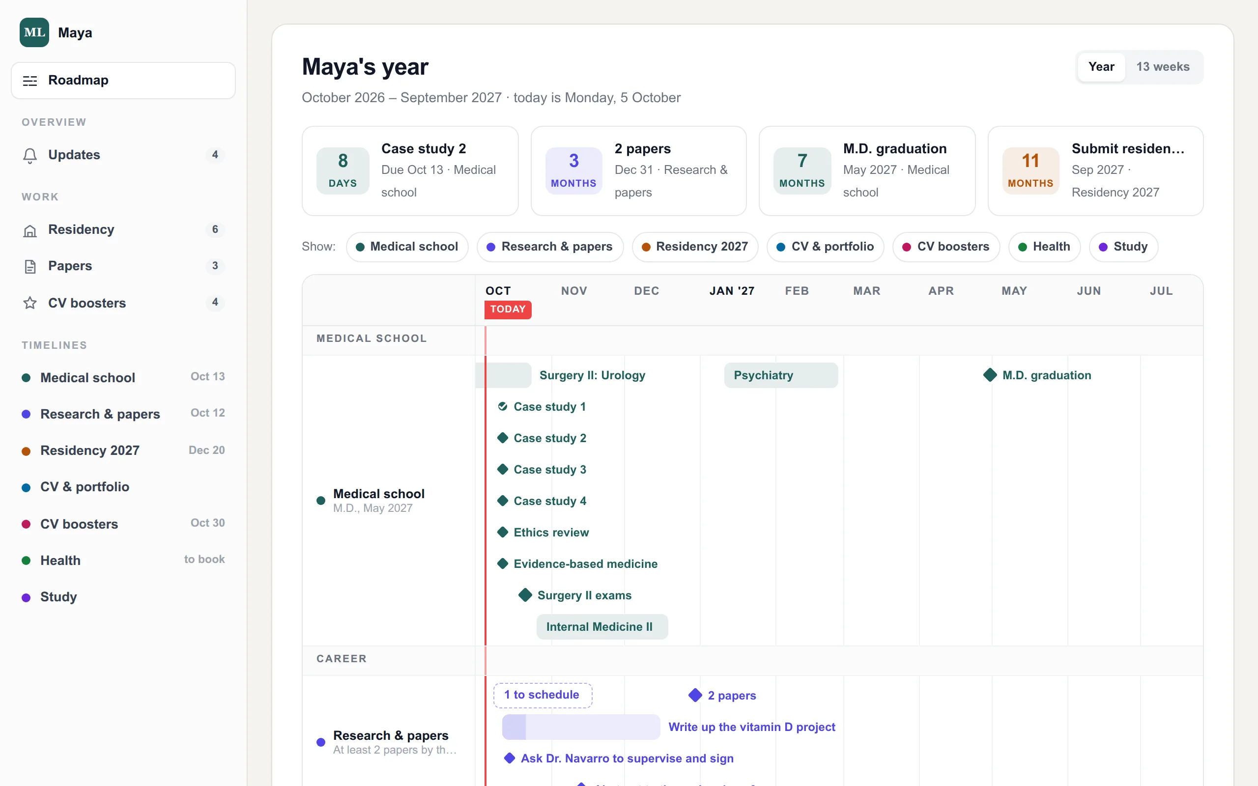Open the Case study 2 countdown card
Image resolution: width=1258 pixels, height=786 pixels.
coord(410,170)
